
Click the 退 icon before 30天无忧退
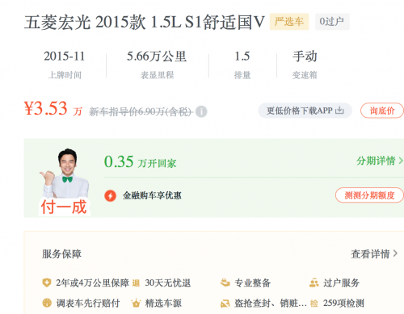tap(136, 283)
